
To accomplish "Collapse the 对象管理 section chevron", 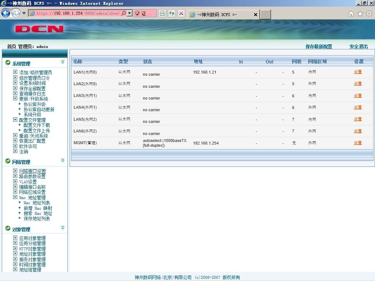I will coord(63,228).
